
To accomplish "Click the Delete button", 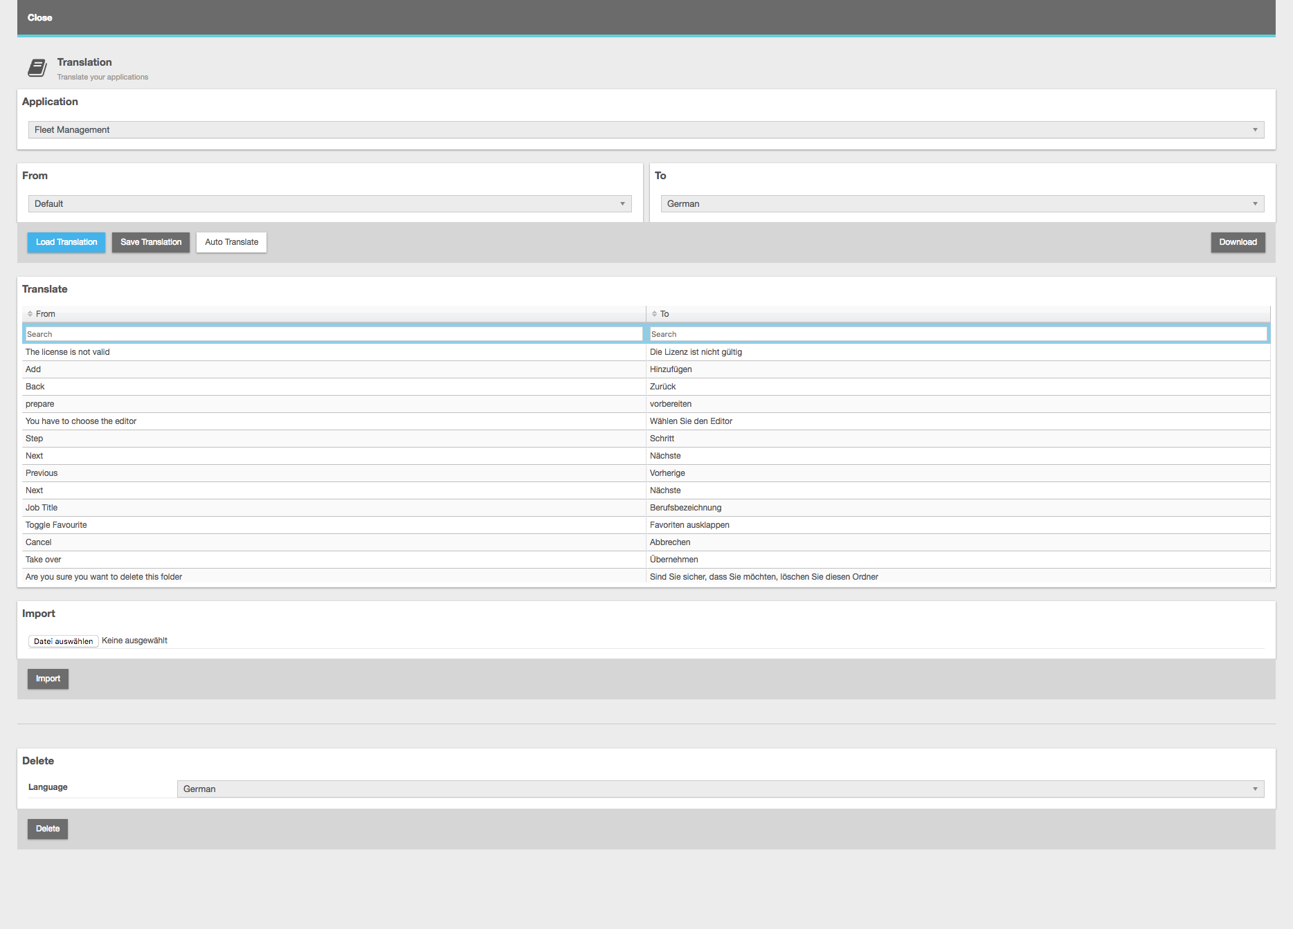I will 48,829.
